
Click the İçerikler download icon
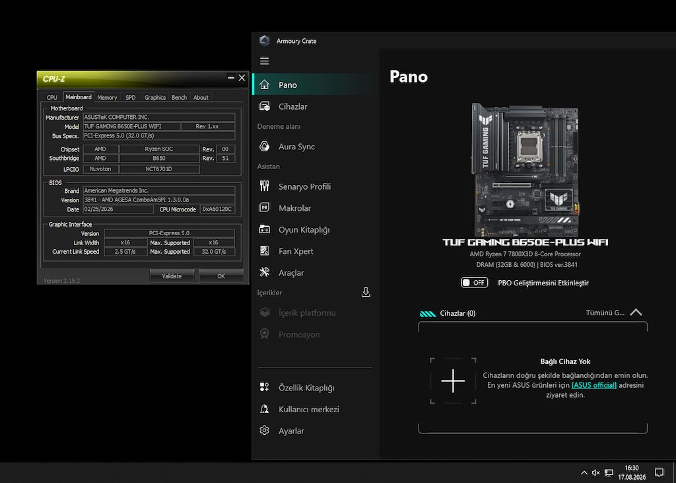coord(366,292)
